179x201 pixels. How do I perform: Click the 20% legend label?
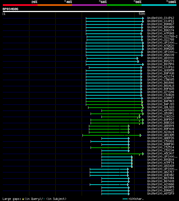pyautogui.click(x=34, y=2)
